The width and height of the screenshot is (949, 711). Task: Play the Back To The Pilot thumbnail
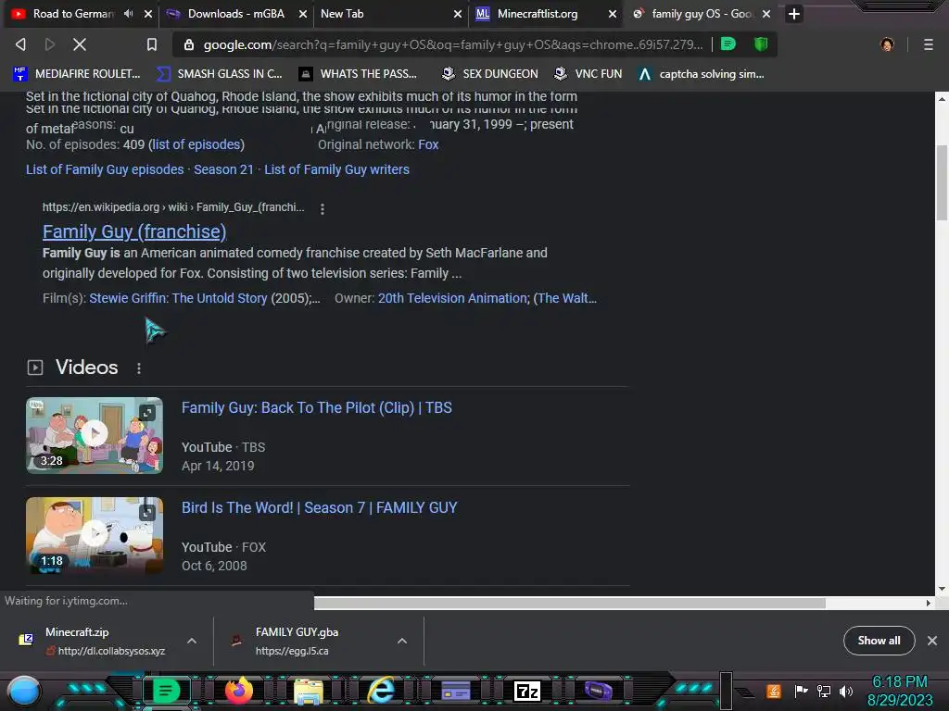click(x=95, y=435)
